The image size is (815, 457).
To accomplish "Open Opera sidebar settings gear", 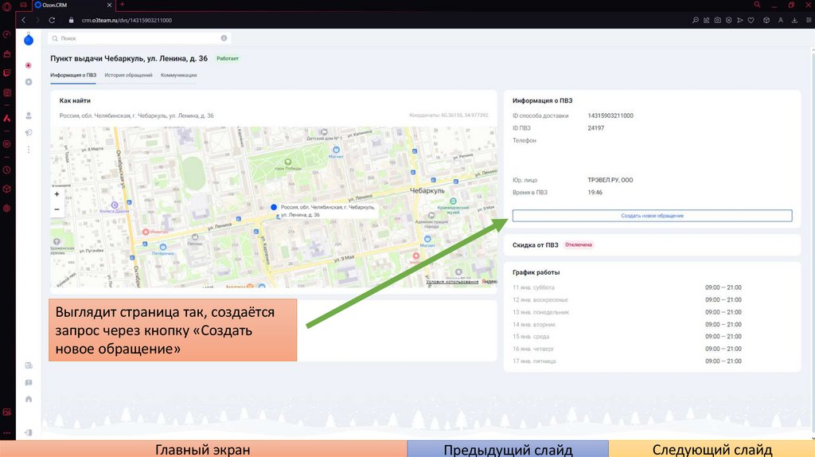I will click(x=6, y=208).
